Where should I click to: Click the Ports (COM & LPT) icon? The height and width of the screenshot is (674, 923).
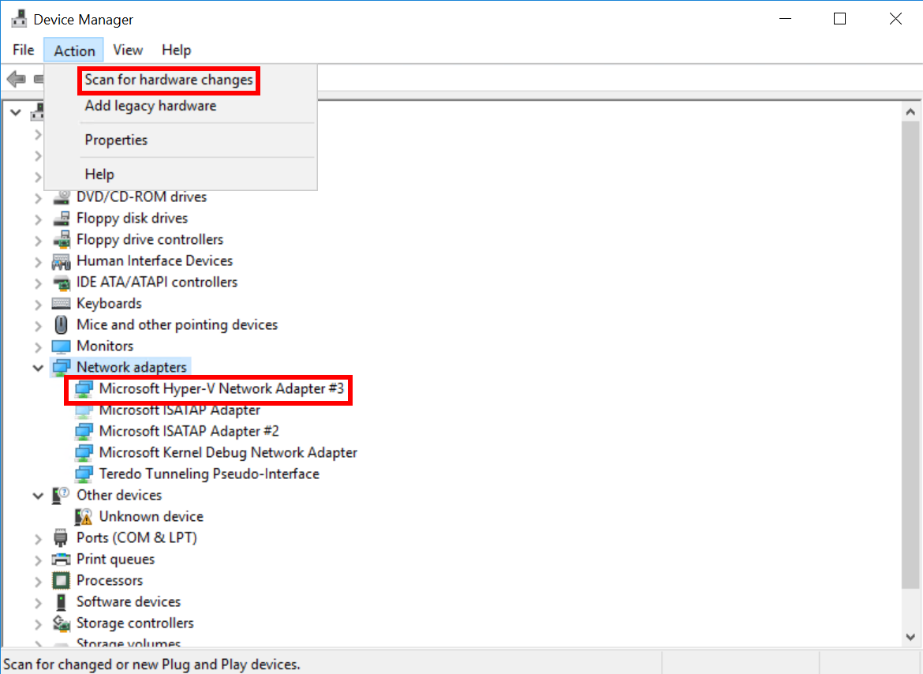(x=61, y=538)
